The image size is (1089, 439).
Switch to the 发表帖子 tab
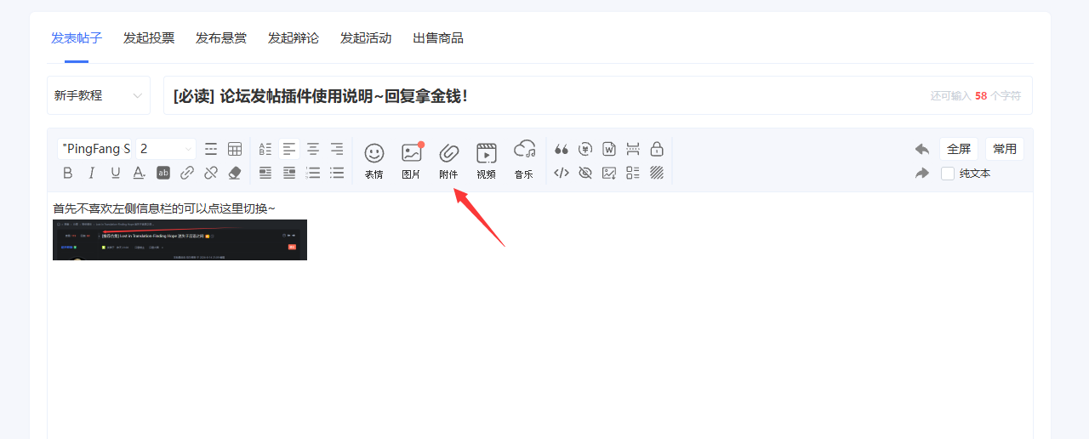(77, 38)
